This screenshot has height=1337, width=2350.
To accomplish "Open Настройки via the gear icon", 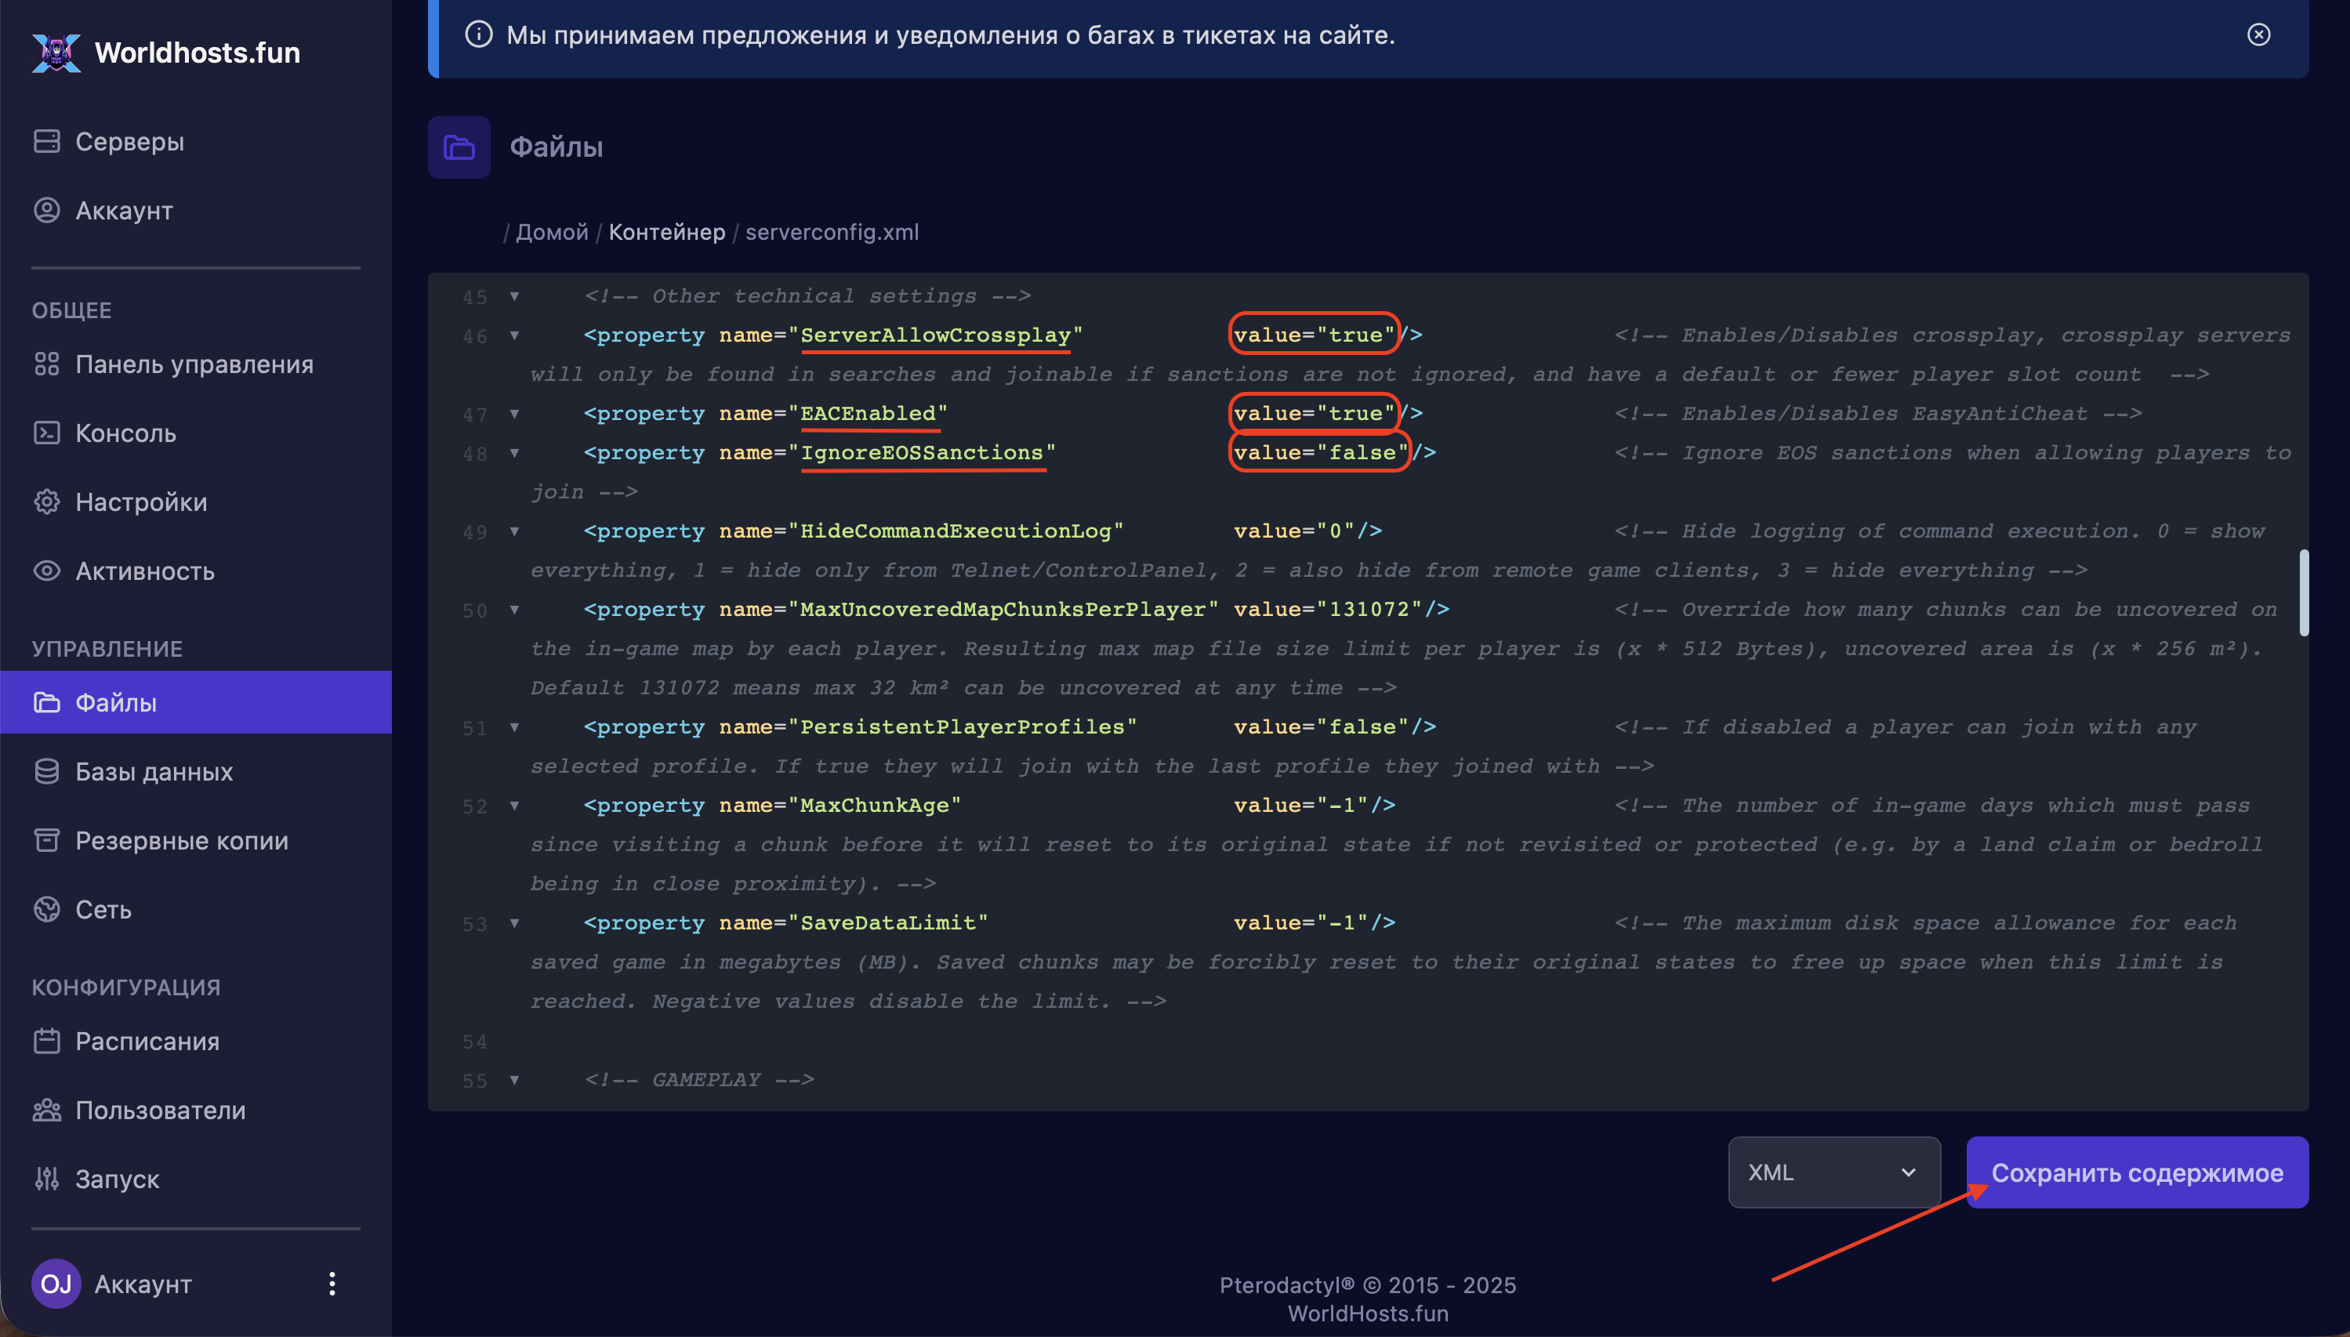I will point(47,502).
